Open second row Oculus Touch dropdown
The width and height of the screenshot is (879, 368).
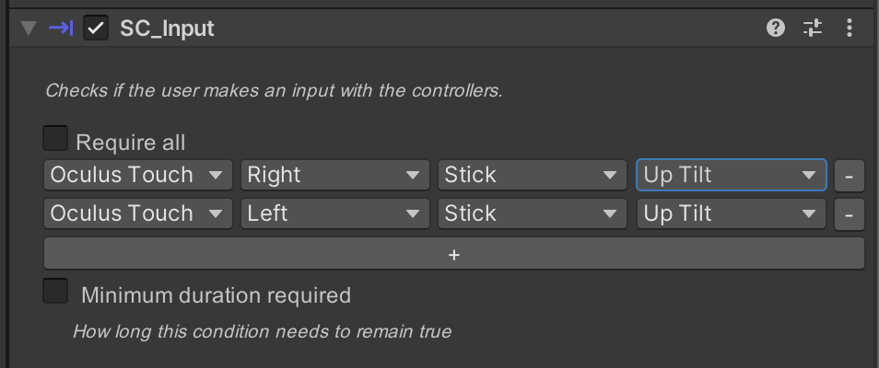point(137,213)
